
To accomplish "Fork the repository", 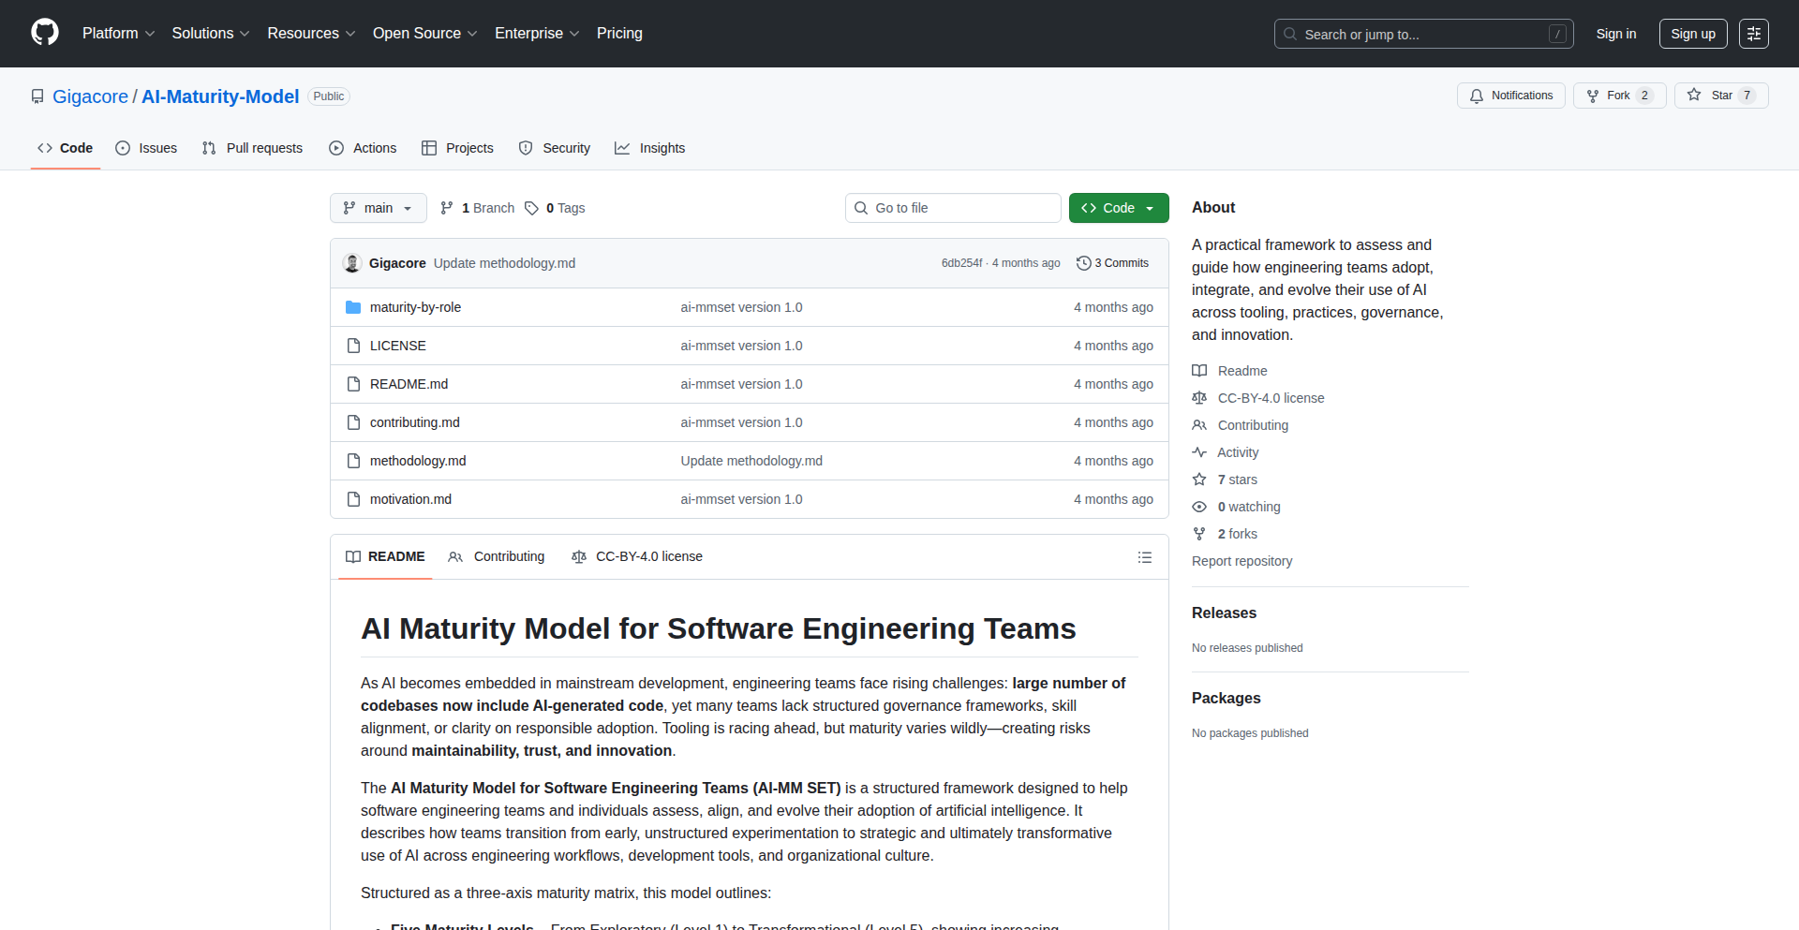I will point(1618,96).
